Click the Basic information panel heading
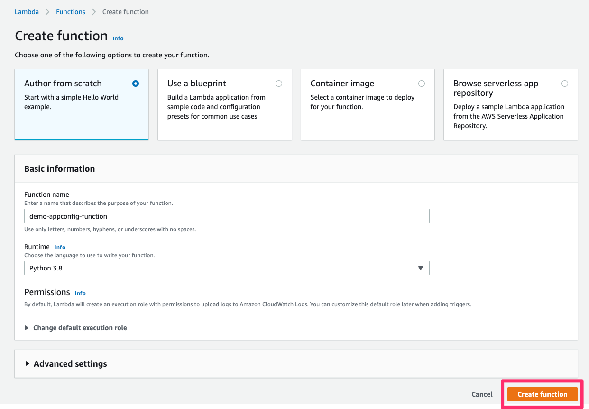Viewport: 589px width, 409px height. tap(59, 169)
